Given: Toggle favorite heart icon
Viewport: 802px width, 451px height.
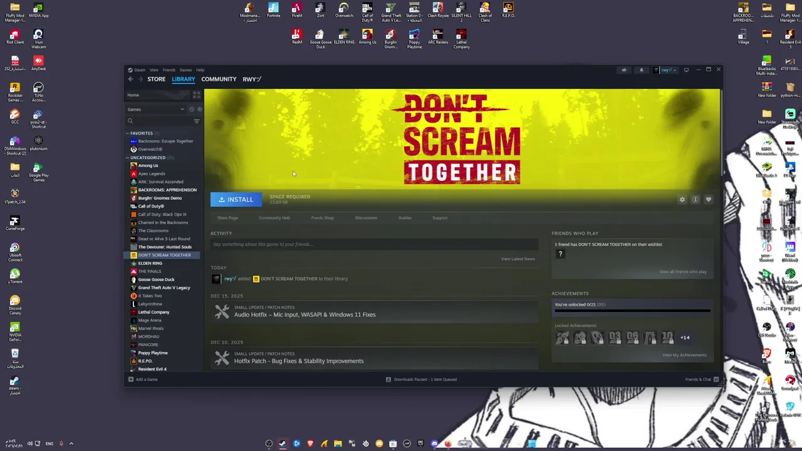Looking at the screenshot, I should pyautogui.click(x=708, y=199).
